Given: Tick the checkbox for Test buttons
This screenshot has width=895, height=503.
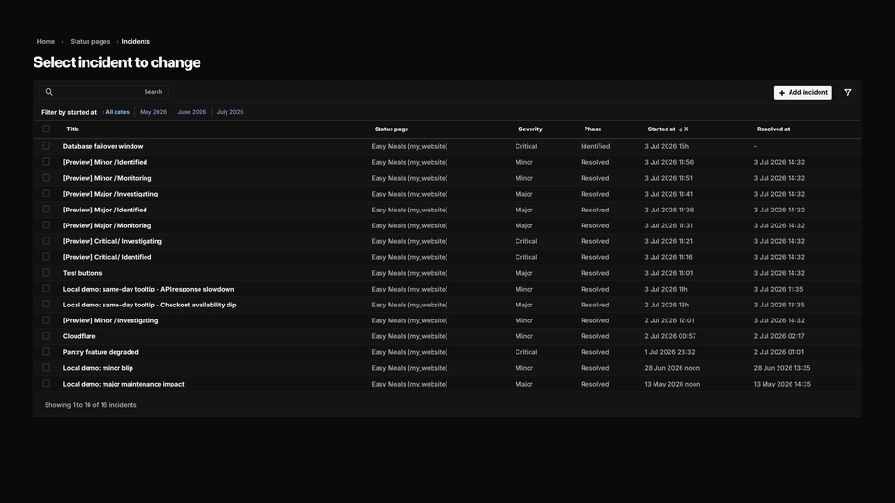Looking at the screenshot, I should (x=47, y=273).
